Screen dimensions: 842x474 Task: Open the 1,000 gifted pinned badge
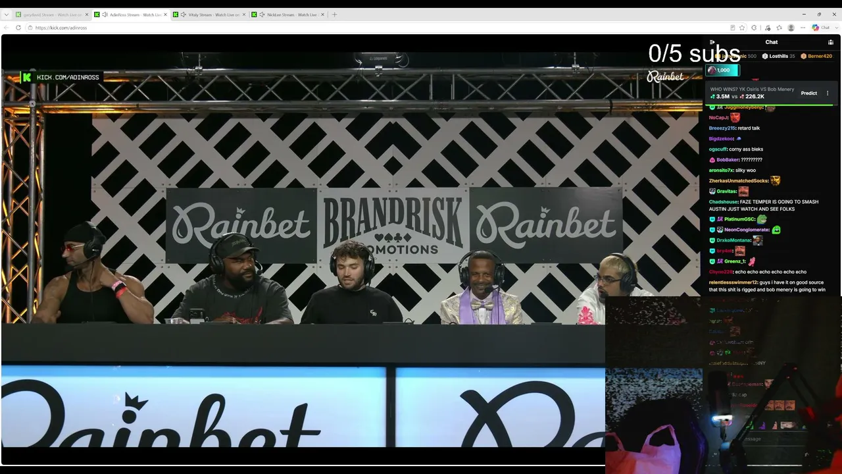722,70
